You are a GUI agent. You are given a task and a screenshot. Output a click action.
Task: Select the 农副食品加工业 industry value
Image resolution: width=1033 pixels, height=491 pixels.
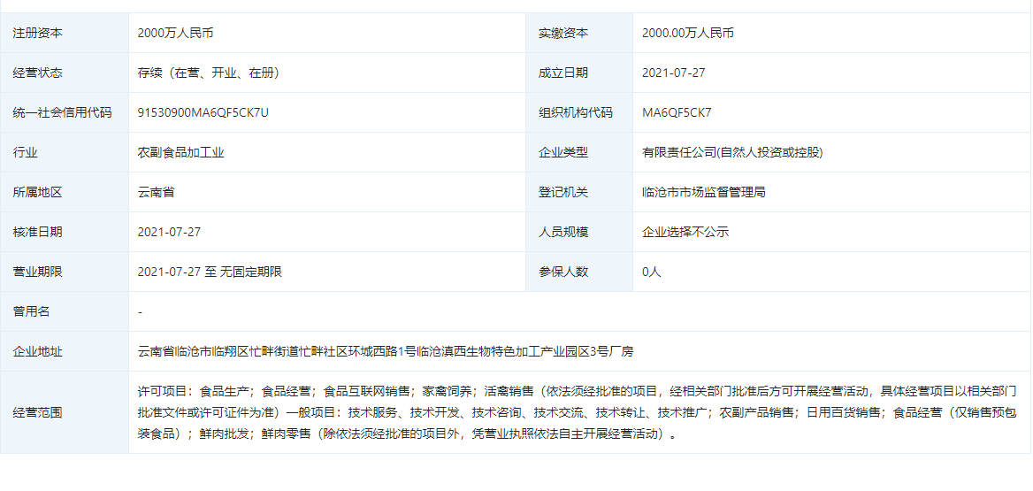[x=181, y=152]
